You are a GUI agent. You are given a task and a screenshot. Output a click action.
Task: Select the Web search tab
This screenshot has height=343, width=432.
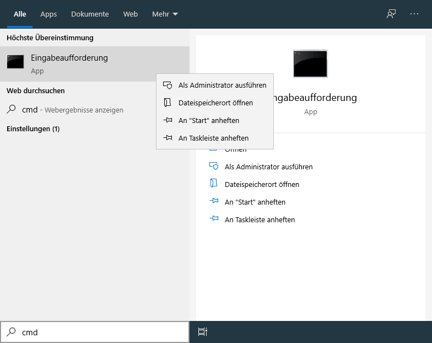(x=130, y=14)
